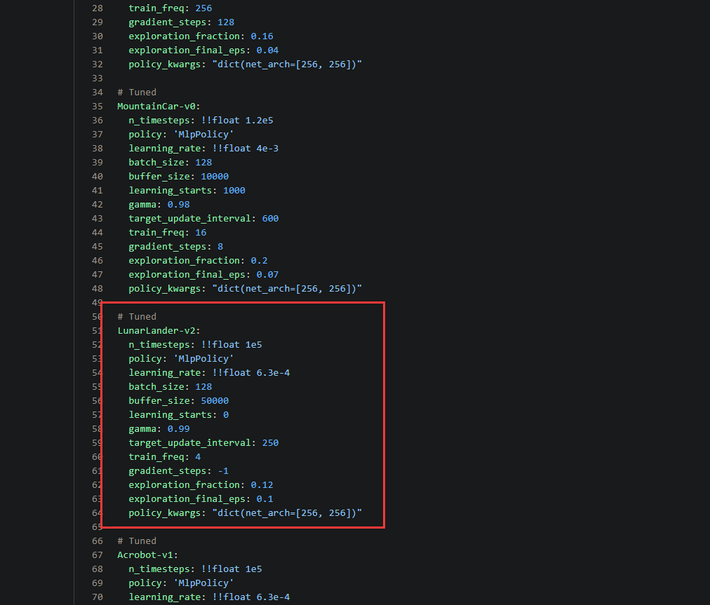The width and height of the screenshot is (710, 605).
Task: Click the exploration_final_eps value 0.04
Action: 267,50
